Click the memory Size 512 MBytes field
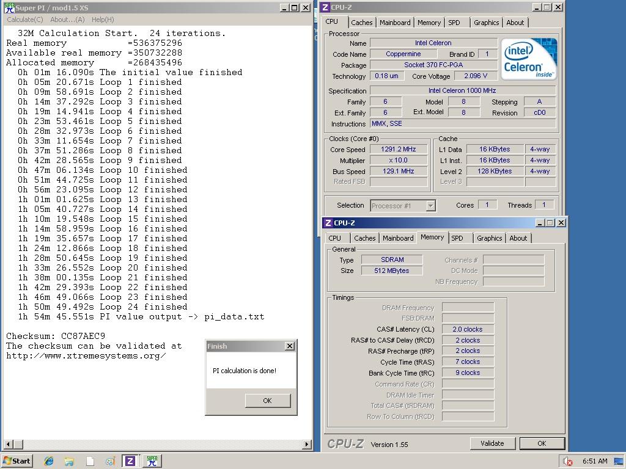This screenshot has width=626, height=469. [x=392, y=271]
